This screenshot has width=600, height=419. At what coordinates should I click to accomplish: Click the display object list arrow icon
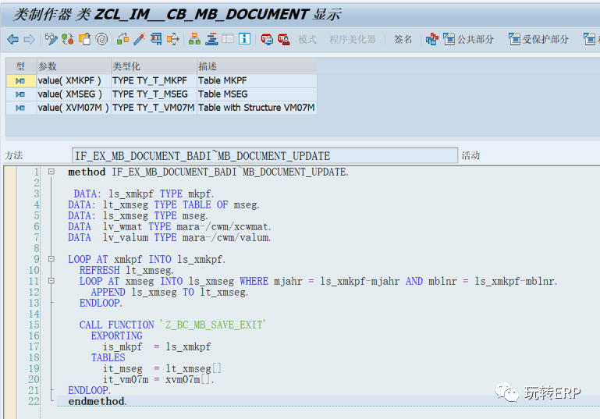pyautogui.click(x=173, y=39)
